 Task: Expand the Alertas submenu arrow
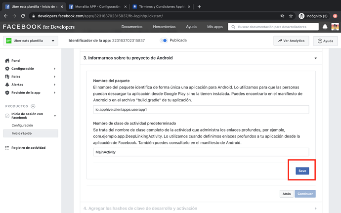click(x=54, y=85)
